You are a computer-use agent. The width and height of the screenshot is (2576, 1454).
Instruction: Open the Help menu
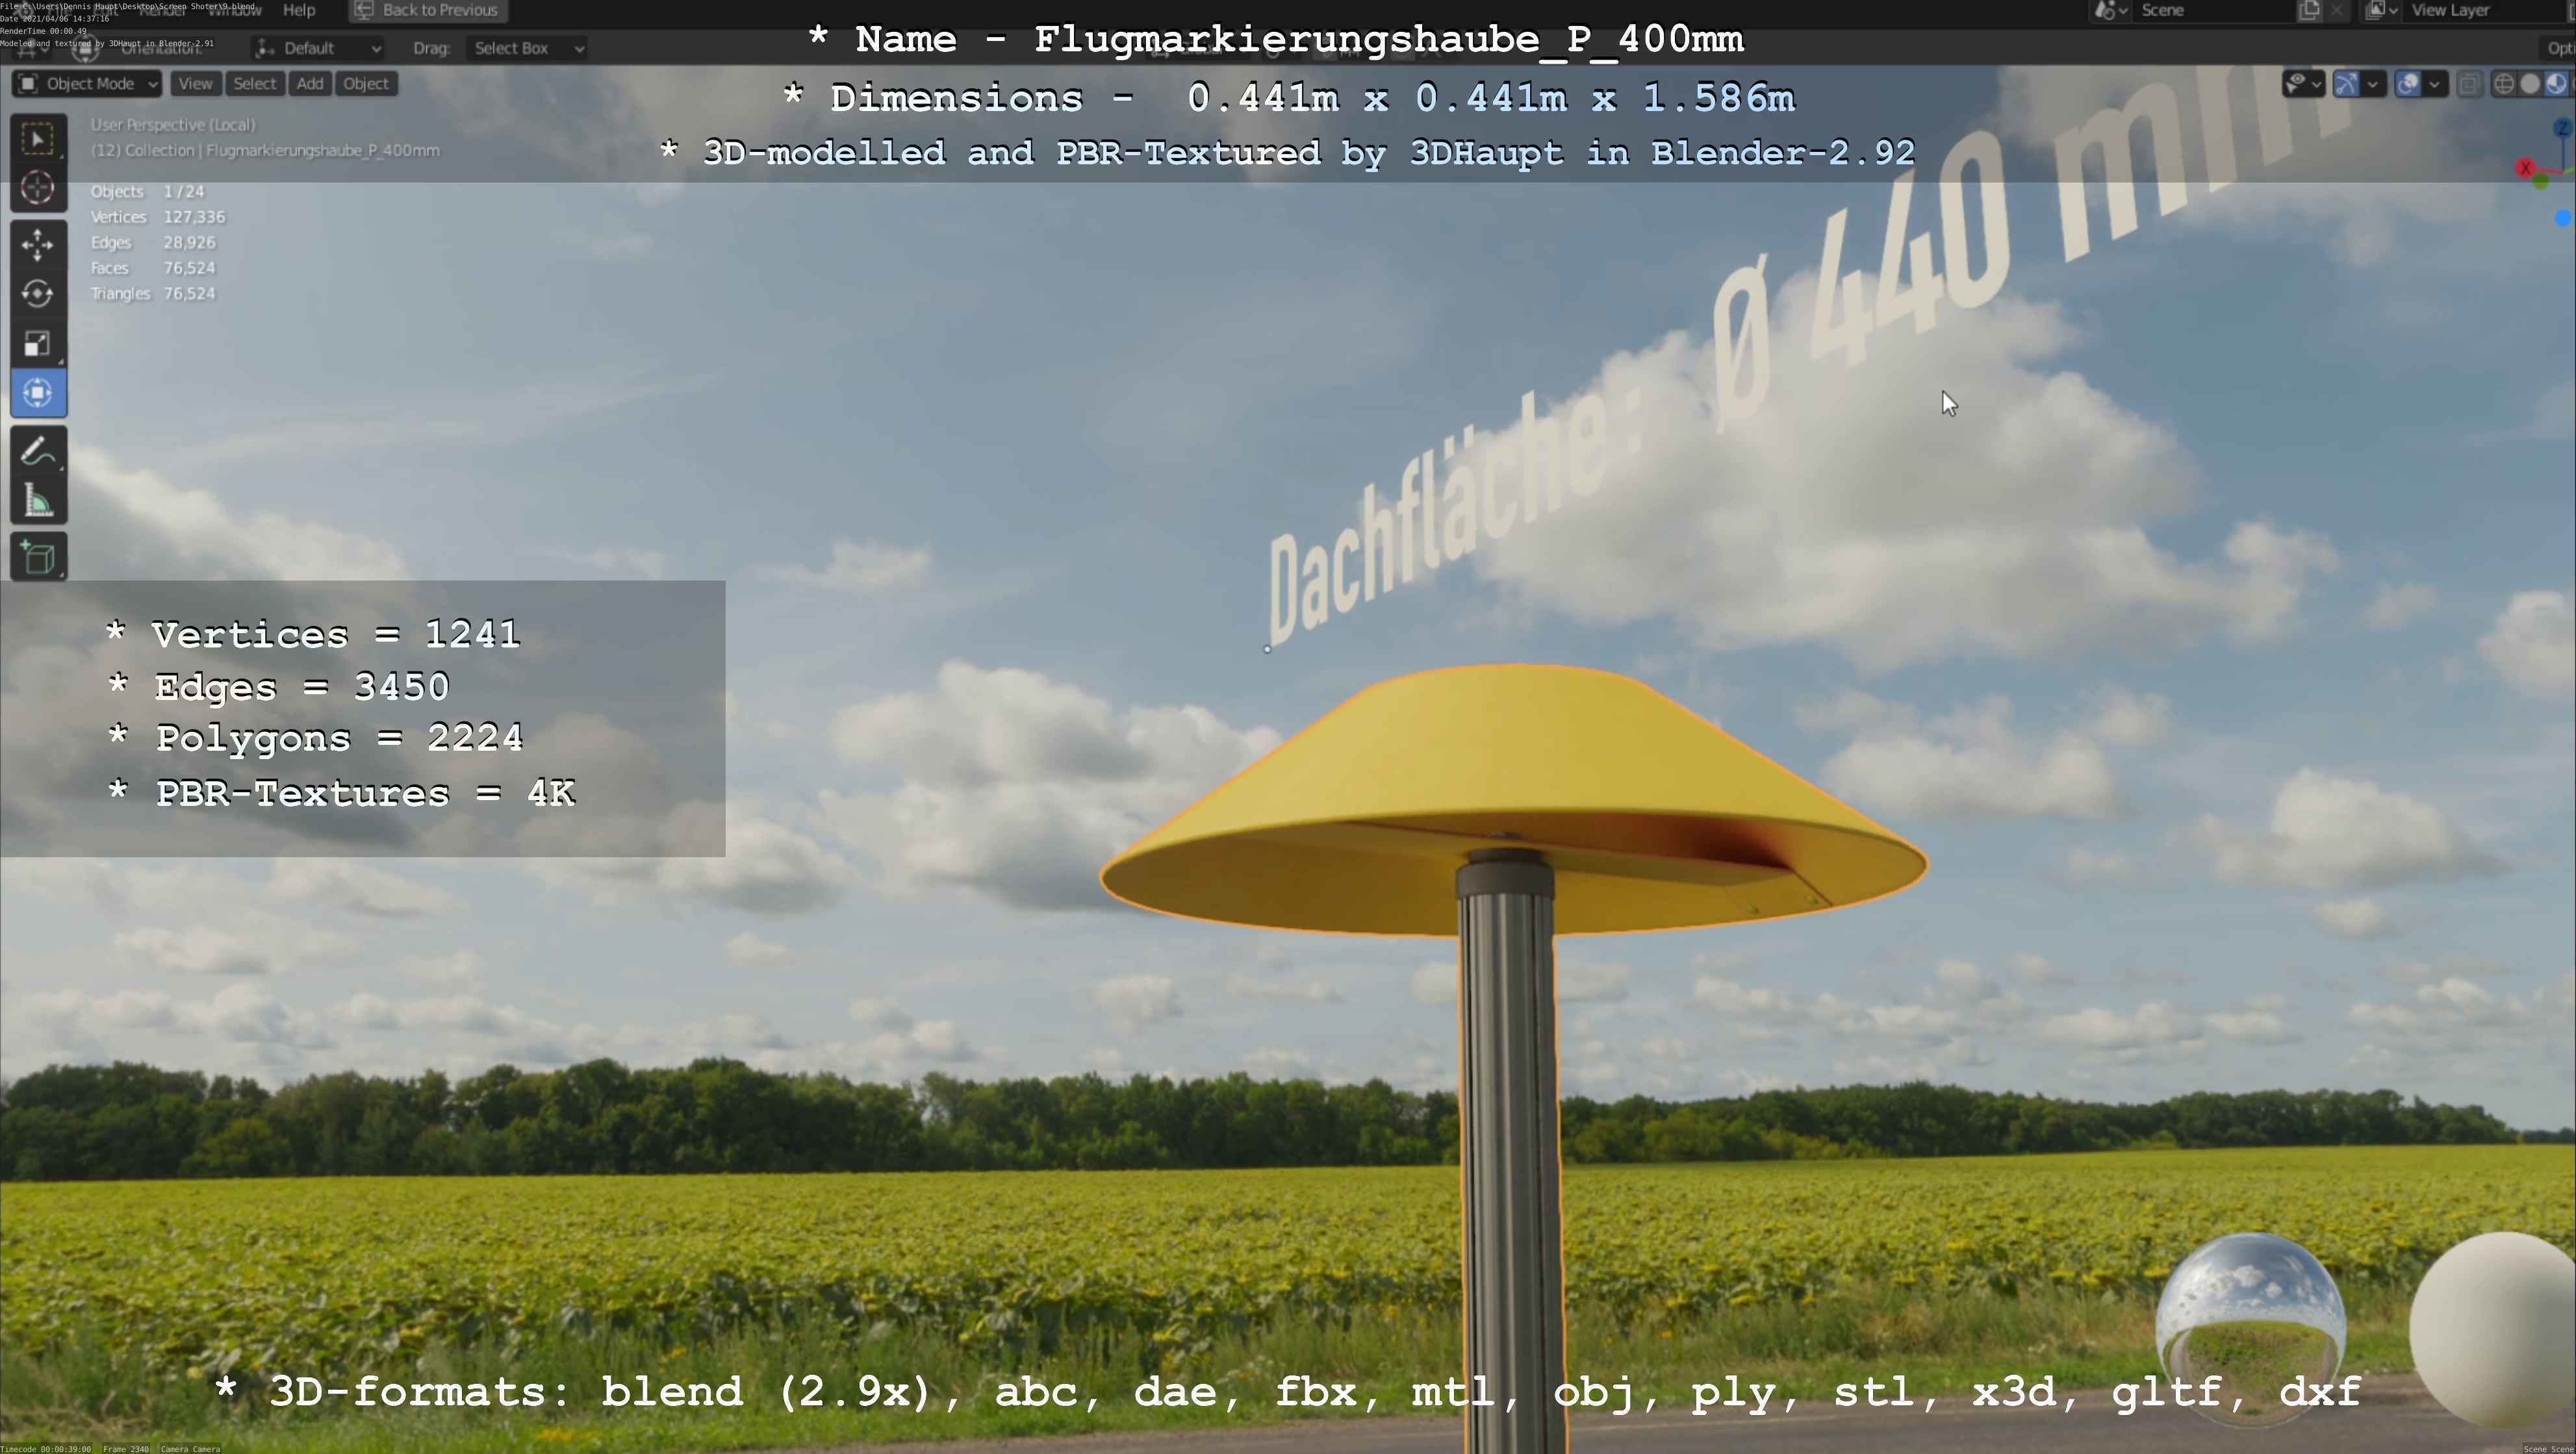click(x=299, y=10)
